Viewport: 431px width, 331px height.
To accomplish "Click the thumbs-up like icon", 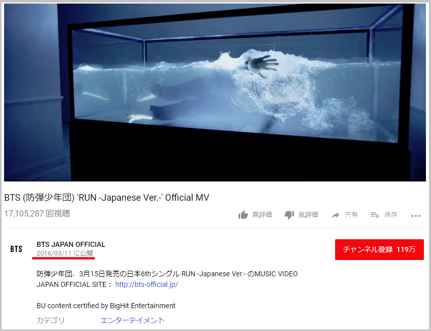I will [243, 215].
